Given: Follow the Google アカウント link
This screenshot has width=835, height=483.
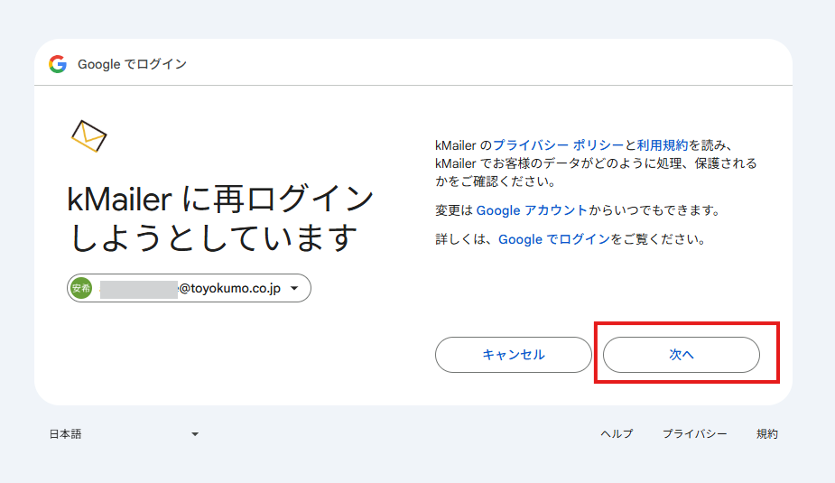Looking at the screenshot, I should pyautogui.click(x=532, y=210).
